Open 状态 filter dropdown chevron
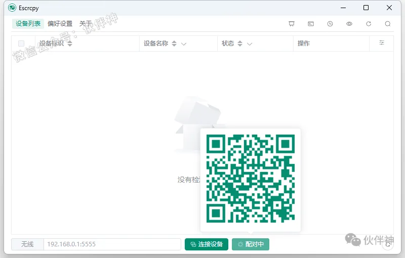Screen dimensions: 405x258 pyautogui.click(x=249, y=44)
